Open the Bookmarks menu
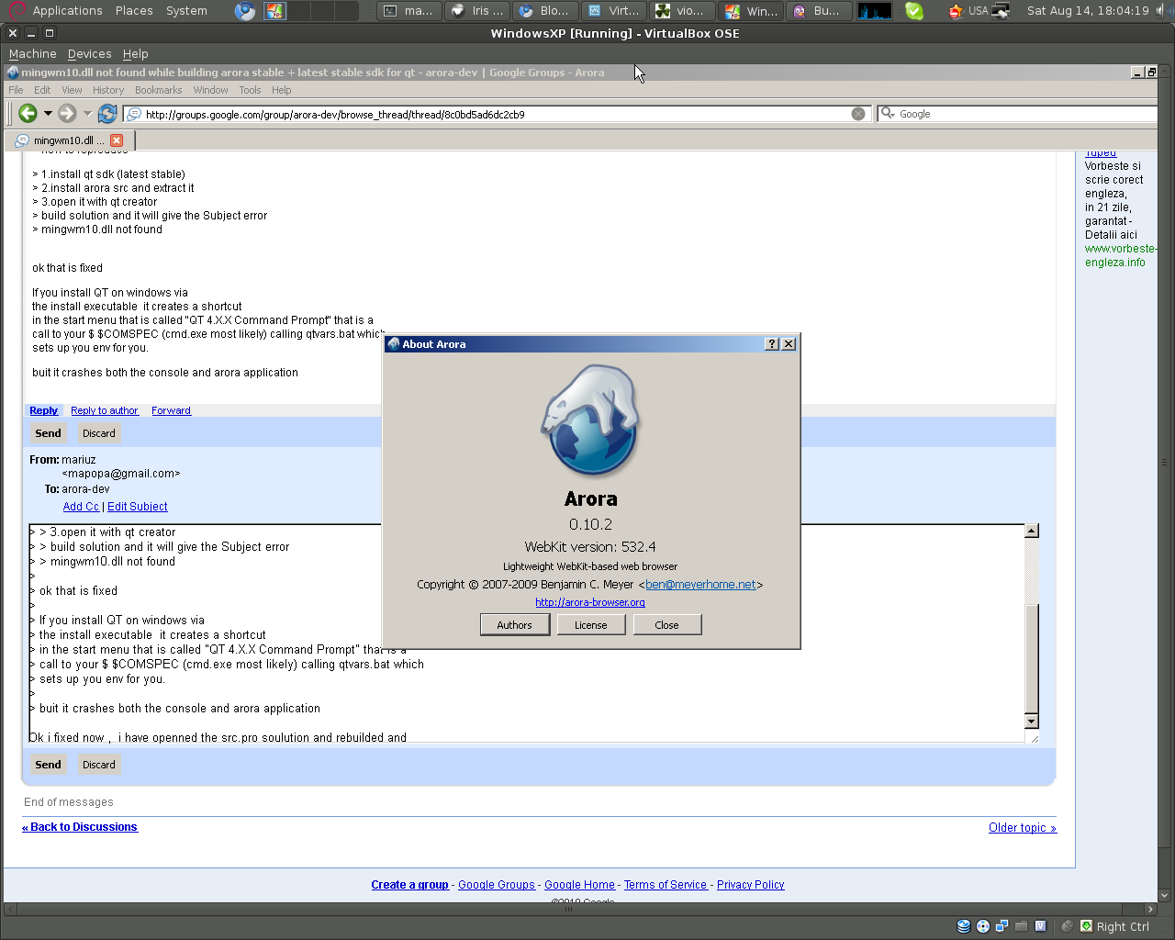The width and height of the screenshot is (1175, 940). (x=158, y=90)
